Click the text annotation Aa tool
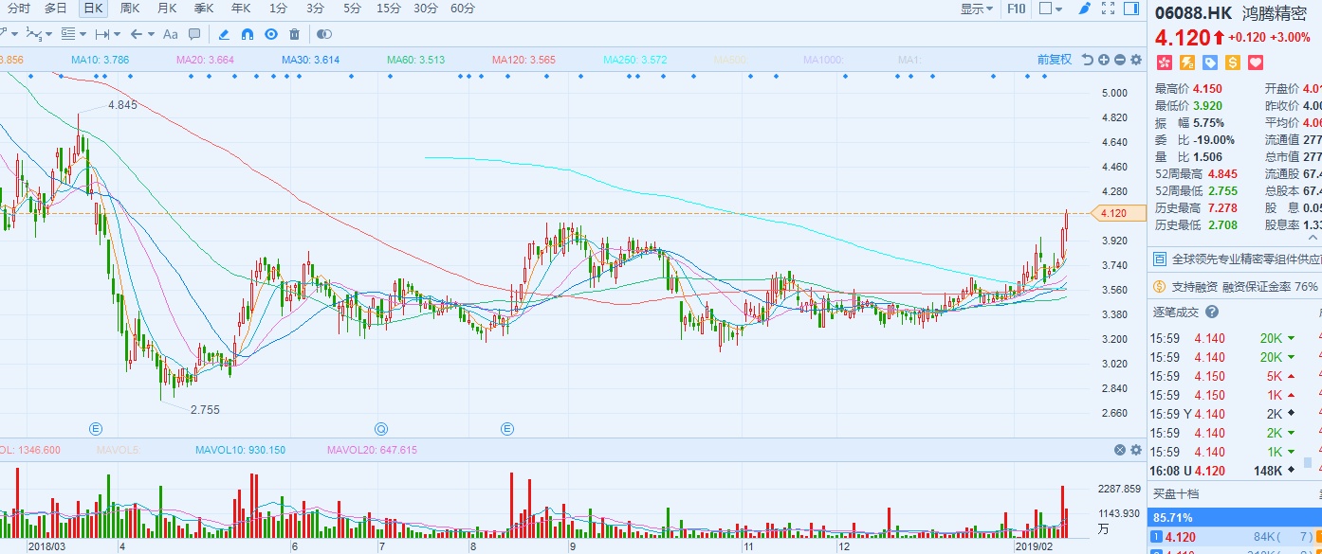 (x=171, y=34)
